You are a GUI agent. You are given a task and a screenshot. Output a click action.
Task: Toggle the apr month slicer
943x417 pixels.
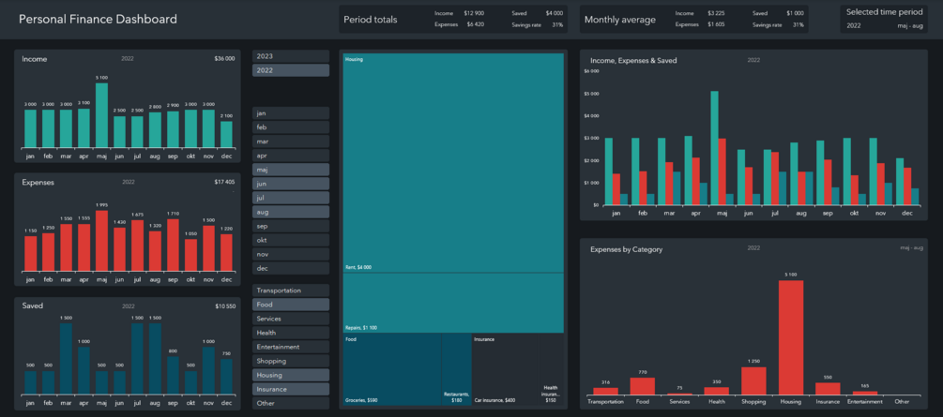pos(291,156)
